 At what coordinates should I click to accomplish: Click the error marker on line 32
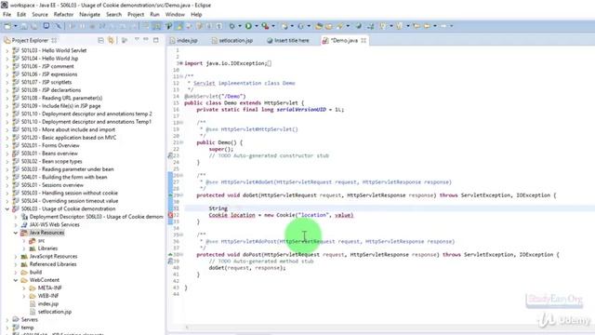[170, 215]
